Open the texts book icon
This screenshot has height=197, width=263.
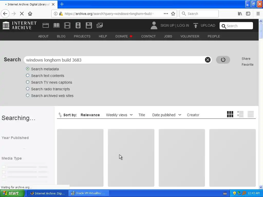56,25
